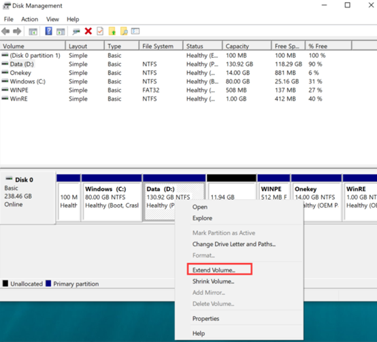
Task: Sort by the Free Space column header
Action: [289, 46]
